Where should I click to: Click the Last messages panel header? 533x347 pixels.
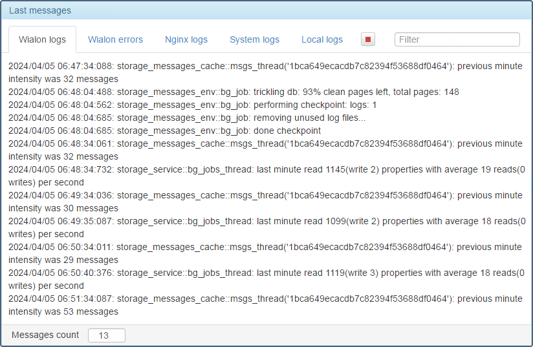pos(266,10)
